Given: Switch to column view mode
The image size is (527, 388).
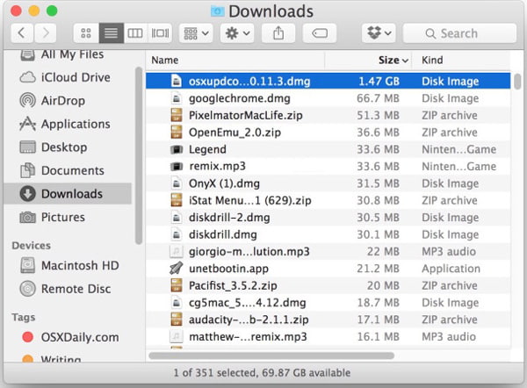Looking at the screenshot, I should [134, 33].
